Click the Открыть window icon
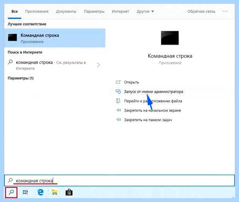Viewport: 239px width, 202px height. pyautogui.click(x=118, y=82)
